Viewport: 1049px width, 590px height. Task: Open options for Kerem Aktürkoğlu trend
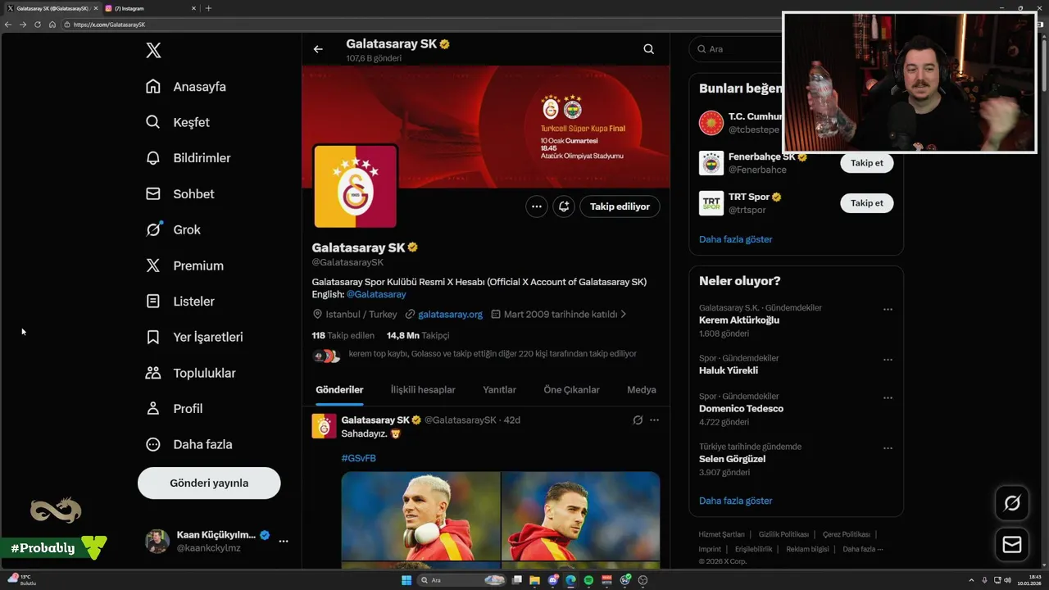click(x=888, y=310)
